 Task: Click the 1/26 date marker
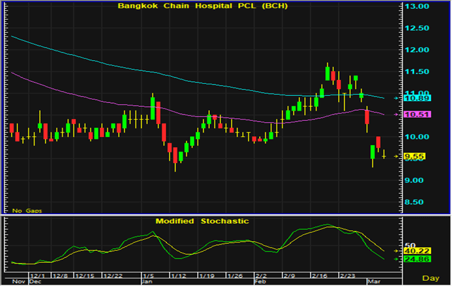(x=235, y=276)
